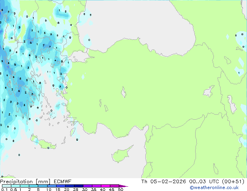Image resolution: width=247 pixels, height=191 pixels.
Task: Click the legend's 10 mm value label
Action: coord(48,190)
